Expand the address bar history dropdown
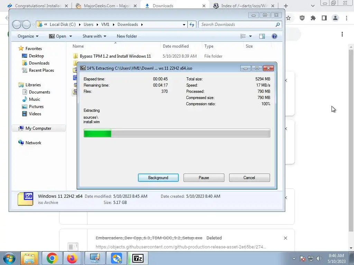This screenshot has width=354, height=265. [x=184, y=24]
